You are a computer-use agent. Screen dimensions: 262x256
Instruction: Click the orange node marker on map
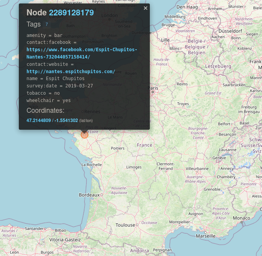click(x=85, y=135)
